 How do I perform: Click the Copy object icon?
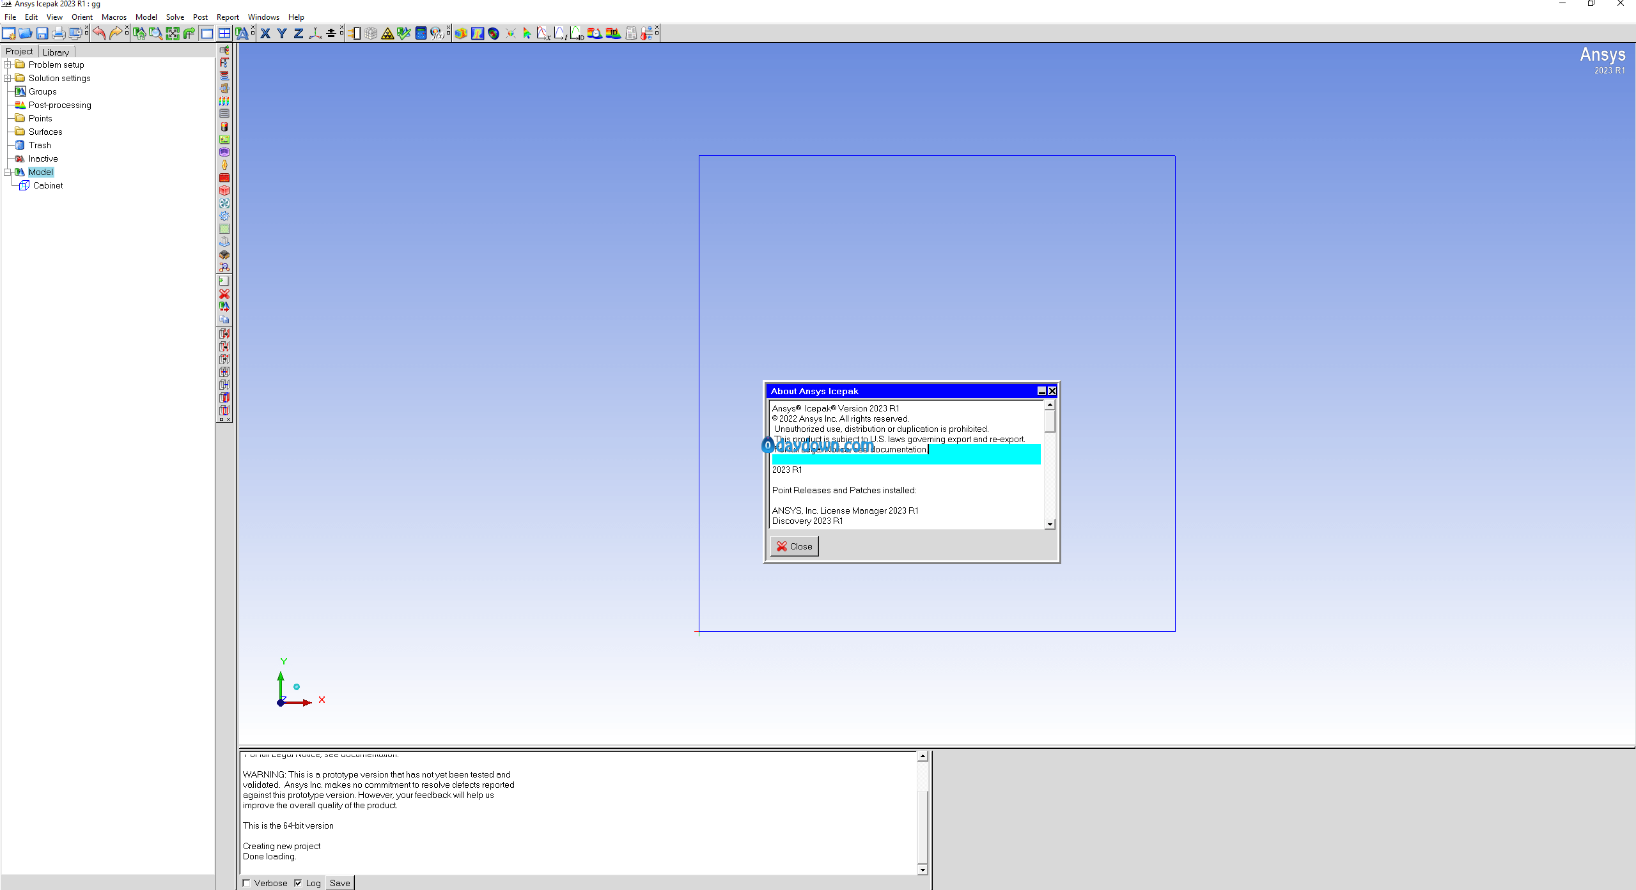(224, 319)
